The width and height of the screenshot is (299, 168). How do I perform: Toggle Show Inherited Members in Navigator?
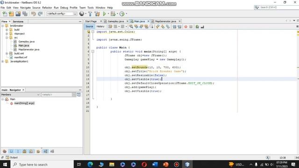(x=5, y=151)
